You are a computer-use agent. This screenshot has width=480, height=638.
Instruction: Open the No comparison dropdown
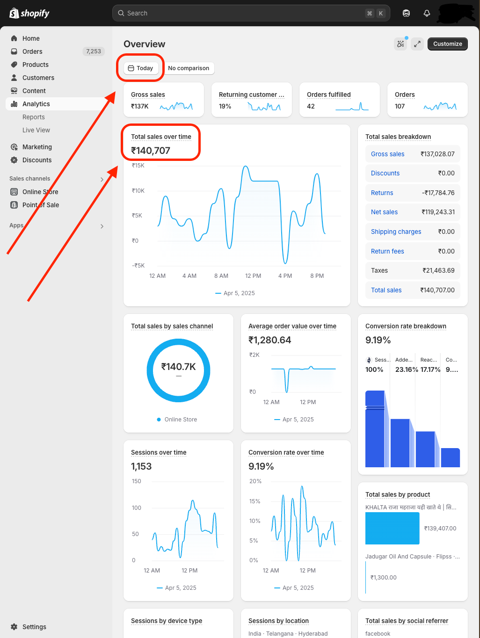(189, 68)
